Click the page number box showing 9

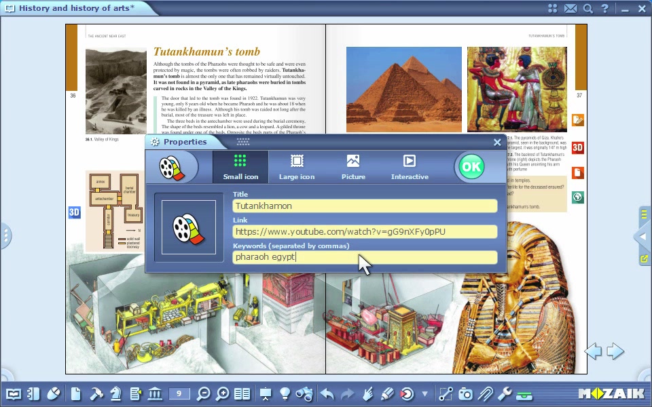tap(179, 393)
